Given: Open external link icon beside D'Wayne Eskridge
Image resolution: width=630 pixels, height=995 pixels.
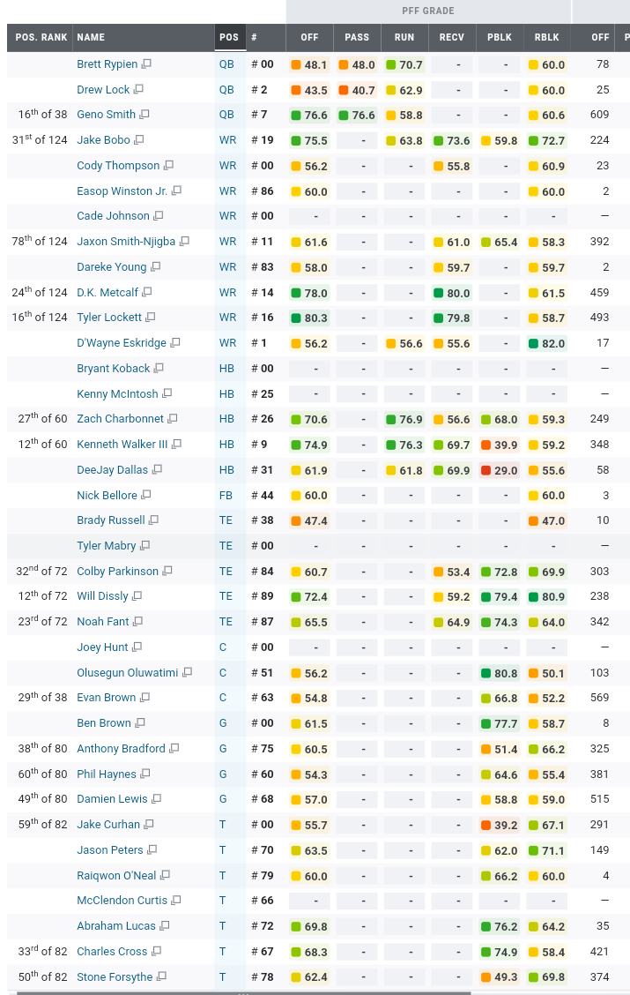Looking at the screenshot, I should (175, 342).
